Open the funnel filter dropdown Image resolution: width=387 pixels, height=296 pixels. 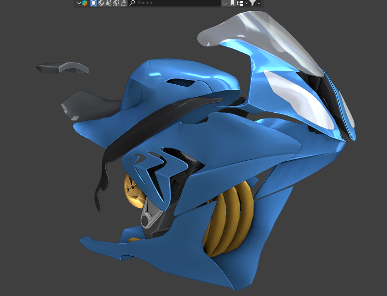tap(255, 3)
